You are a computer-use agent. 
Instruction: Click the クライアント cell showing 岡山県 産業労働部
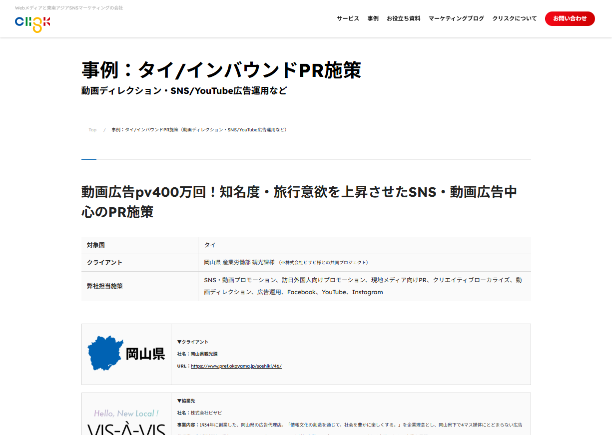288,262
